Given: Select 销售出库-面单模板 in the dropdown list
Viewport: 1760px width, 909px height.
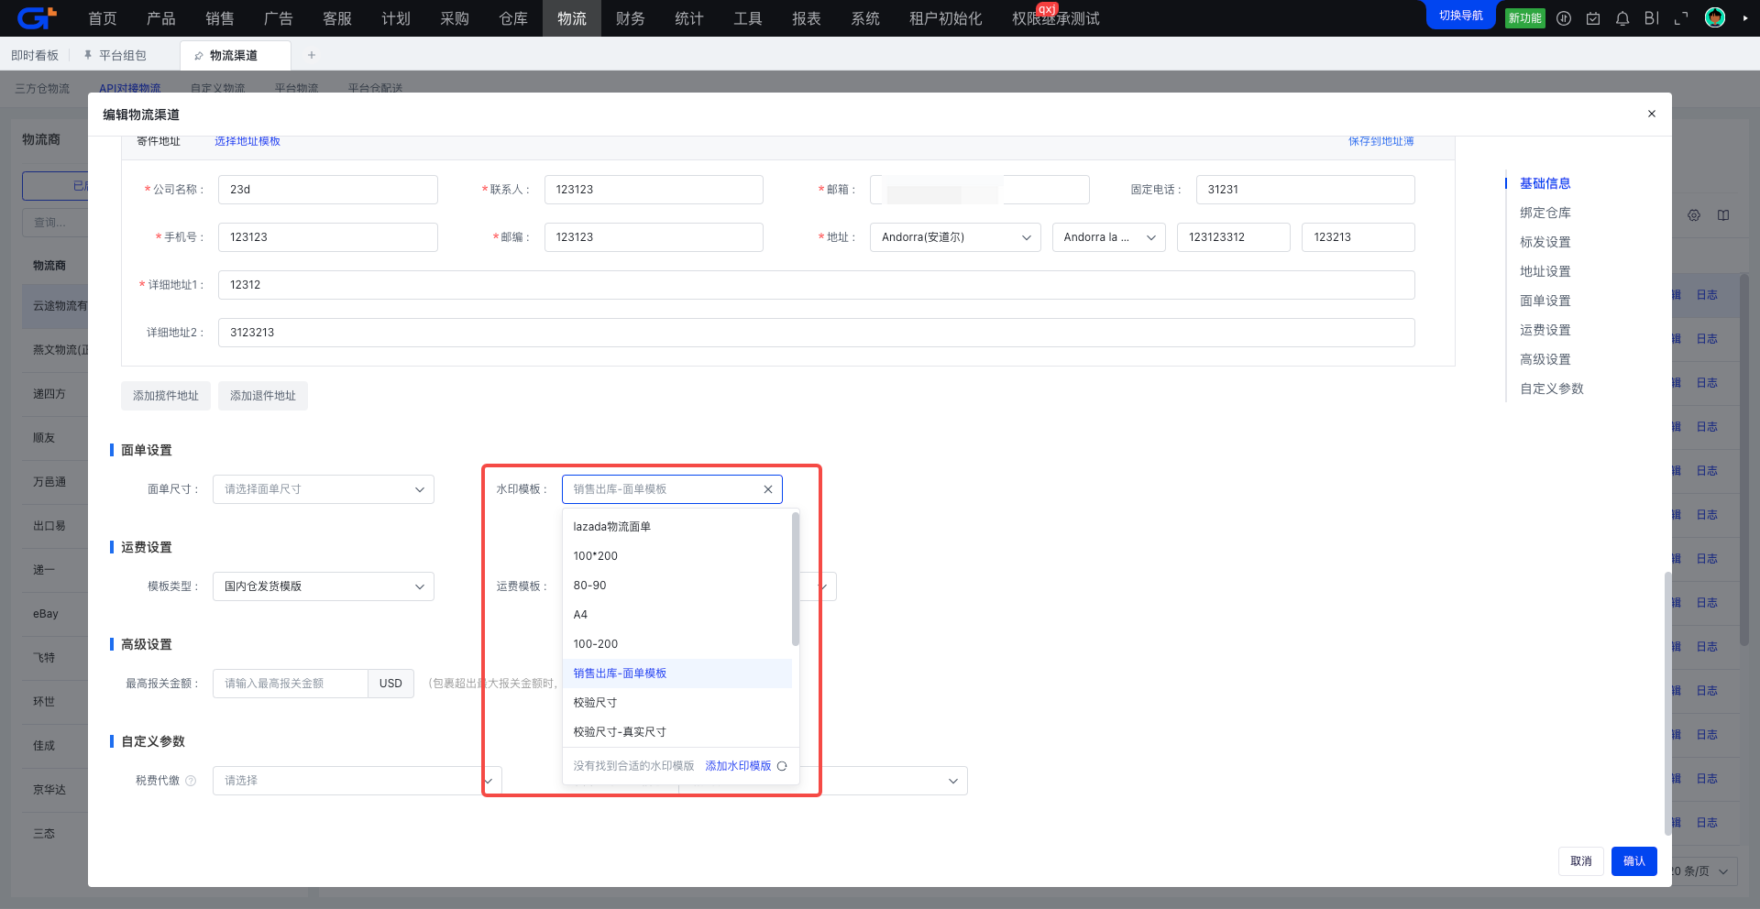Looking at the screenshot, I should point(676,674).
